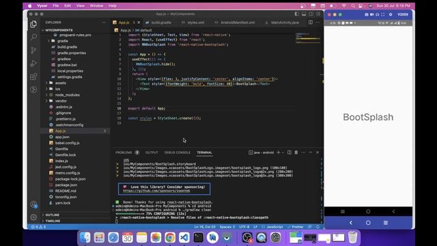Viewport: 437px width, 246px height.
Task: Kill terminal with trash icon
Action: (x=296, y=152)
